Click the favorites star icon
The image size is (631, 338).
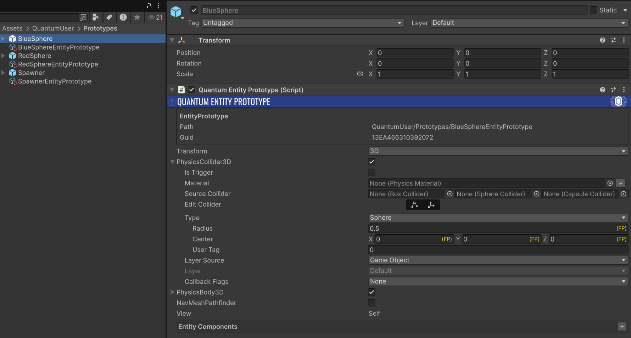click(137, 17)
